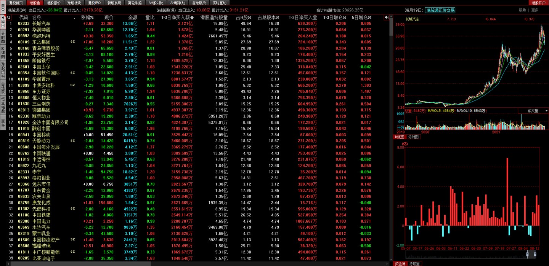The width and height of the screenshot is (549, 266).
Task: Open the 成交量 indicator dropdown
Action: pos(533,111)
